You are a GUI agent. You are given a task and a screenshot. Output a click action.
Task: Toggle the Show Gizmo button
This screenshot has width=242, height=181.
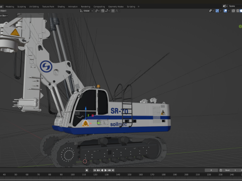tap(217, 11)
